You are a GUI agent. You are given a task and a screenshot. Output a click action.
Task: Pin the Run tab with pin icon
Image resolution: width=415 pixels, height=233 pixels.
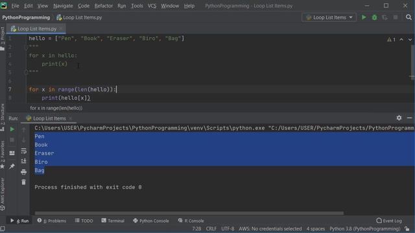(12, 166)
